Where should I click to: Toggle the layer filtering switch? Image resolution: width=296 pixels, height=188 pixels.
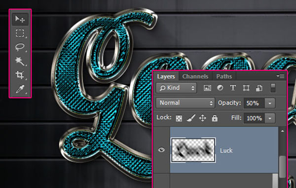pos(273,88)
